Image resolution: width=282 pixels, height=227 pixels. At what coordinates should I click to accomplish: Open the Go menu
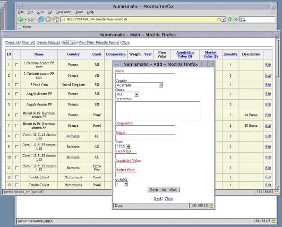point(50,12)
